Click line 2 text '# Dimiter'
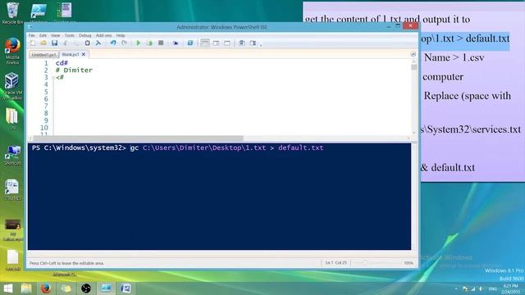This screenshot has height=295, width=525. 74,70
